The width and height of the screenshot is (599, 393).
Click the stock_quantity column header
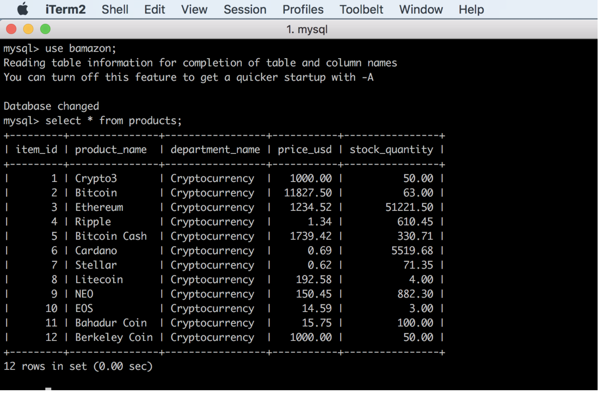pos(391,150)
